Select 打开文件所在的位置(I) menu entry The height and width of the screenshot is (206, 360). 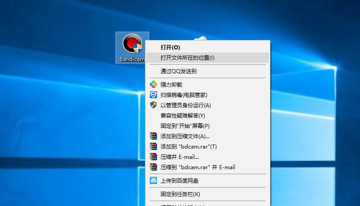(207, 58)
